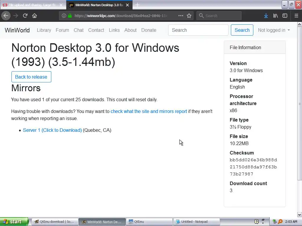Click the green secure connection padlock
302x226 pixels.
(70, 16)
